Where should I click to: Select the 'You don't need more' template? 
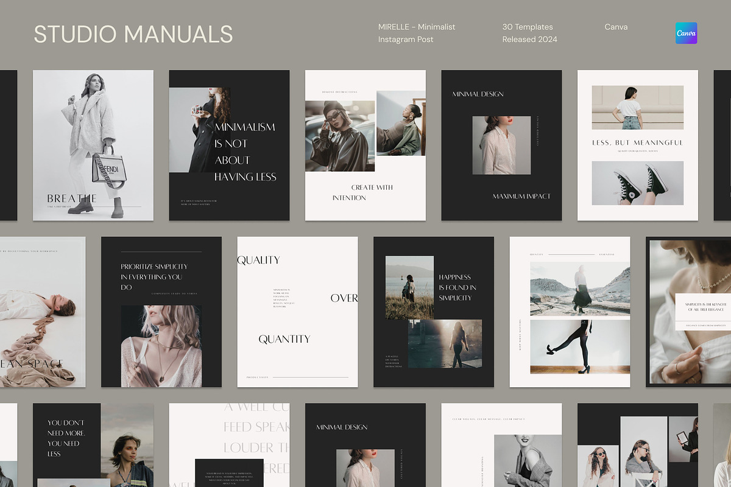[x=93, y=445]
